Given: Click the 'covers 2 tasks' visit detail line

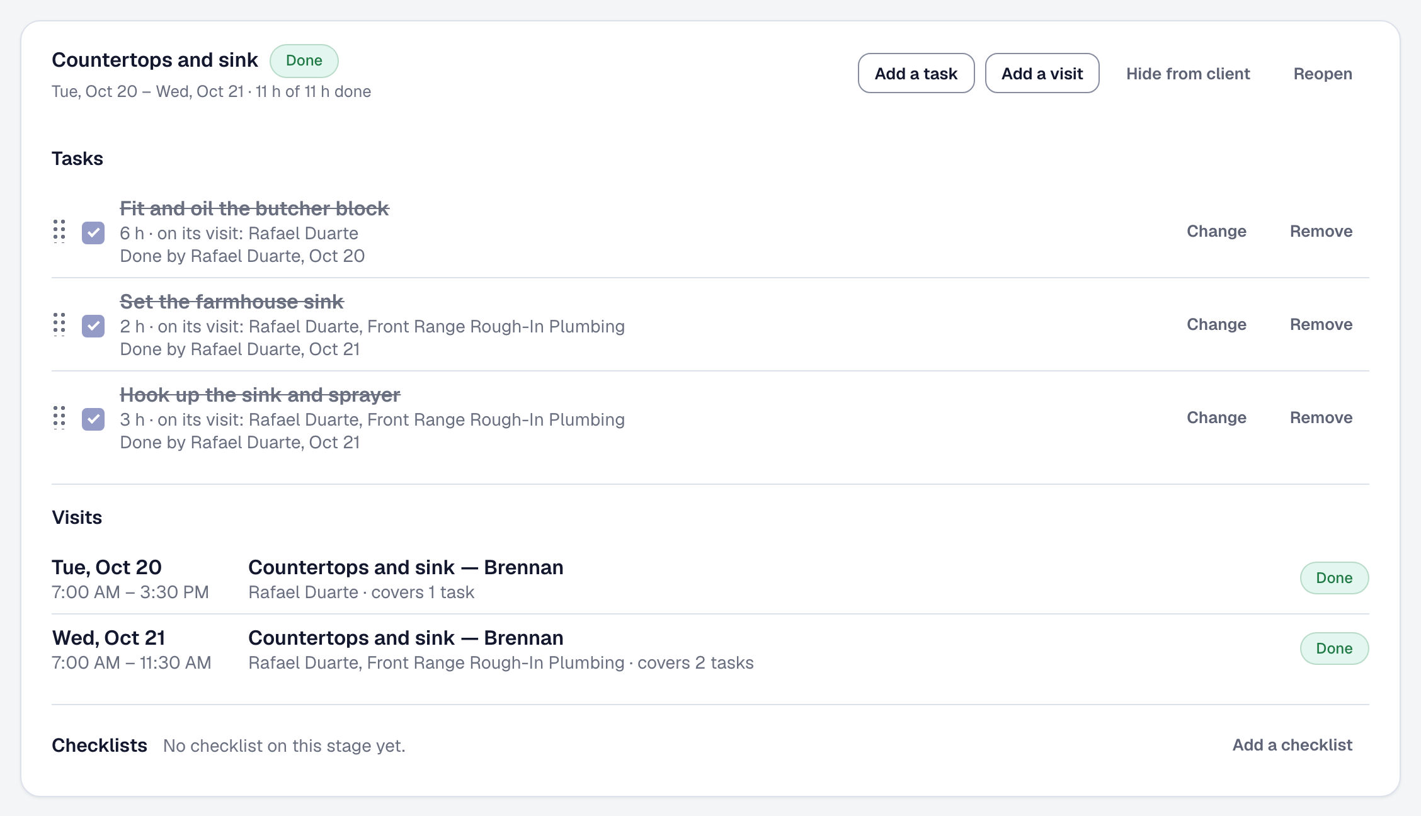Looking at the screenshot, I should 501,663.
